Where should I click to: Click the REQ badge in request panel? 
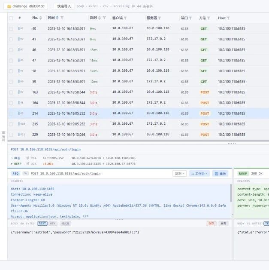tap(15, 174)
